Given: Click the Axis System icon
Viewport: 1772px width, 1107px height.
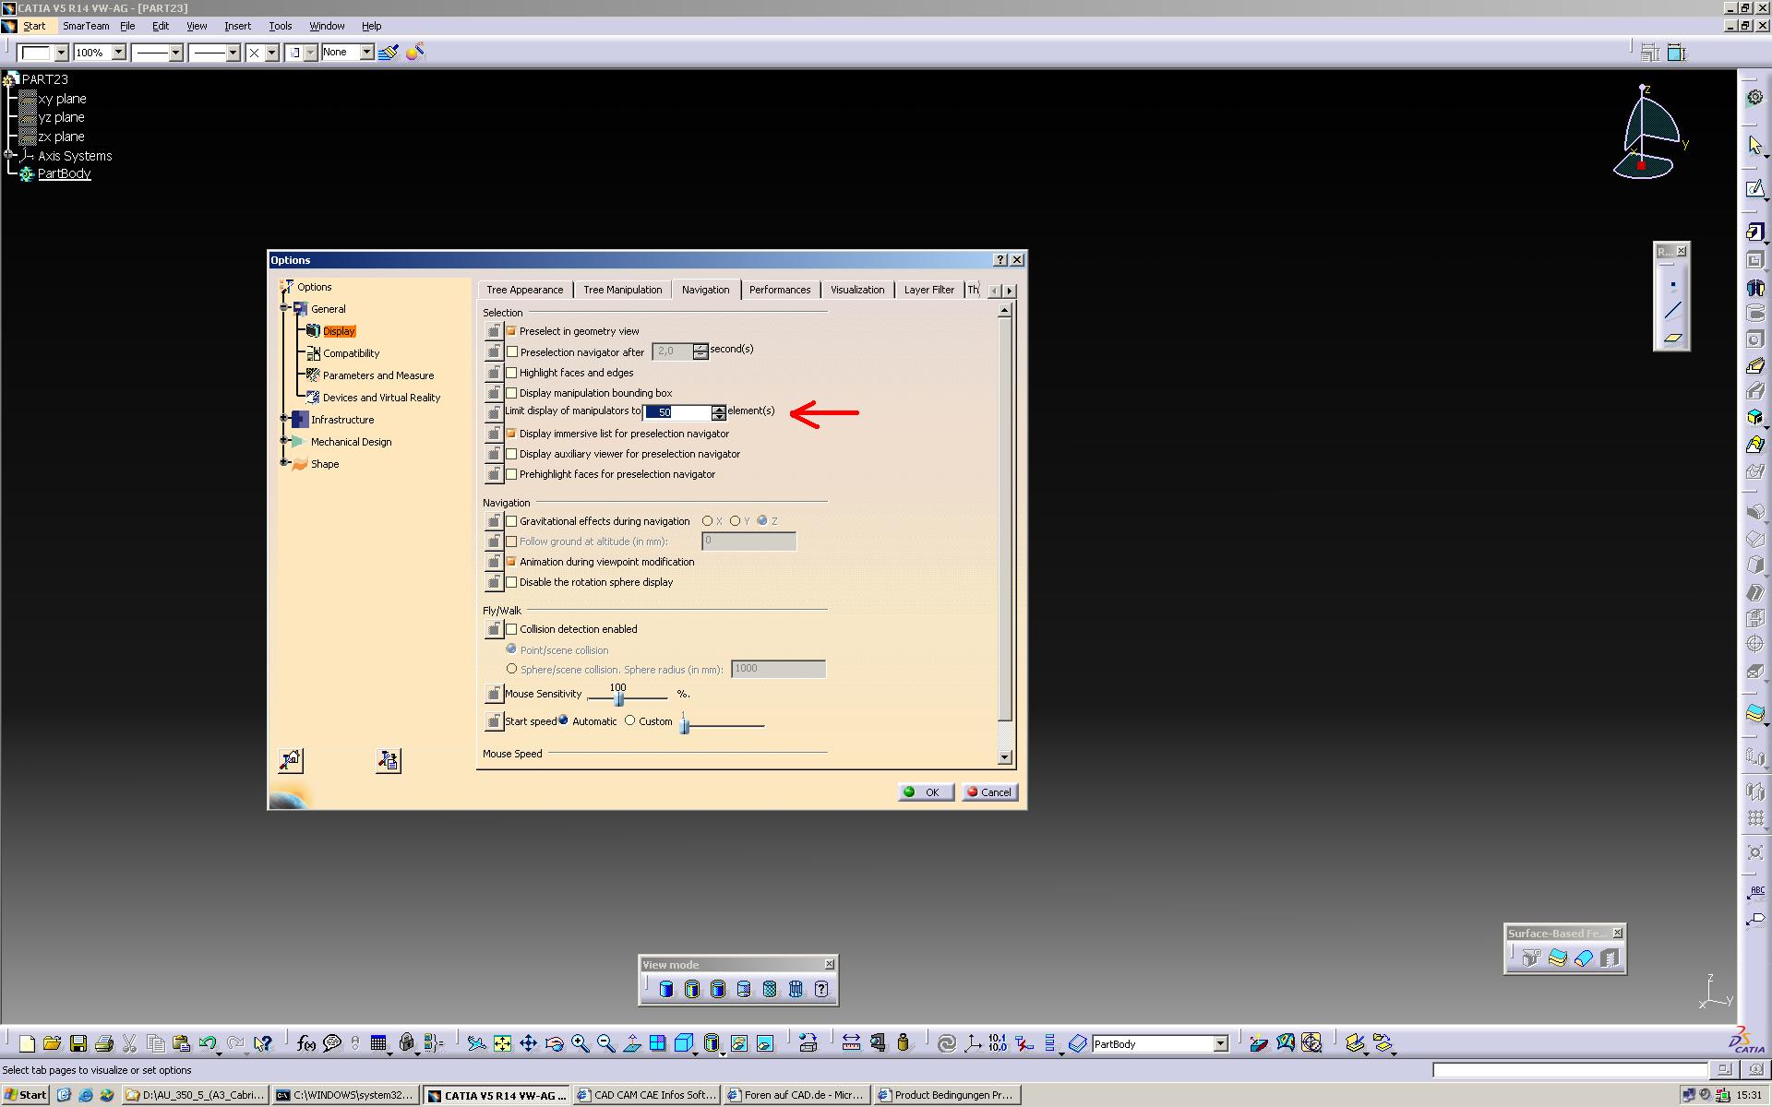Looking at the screenshot, I should tap(972, 1043).
